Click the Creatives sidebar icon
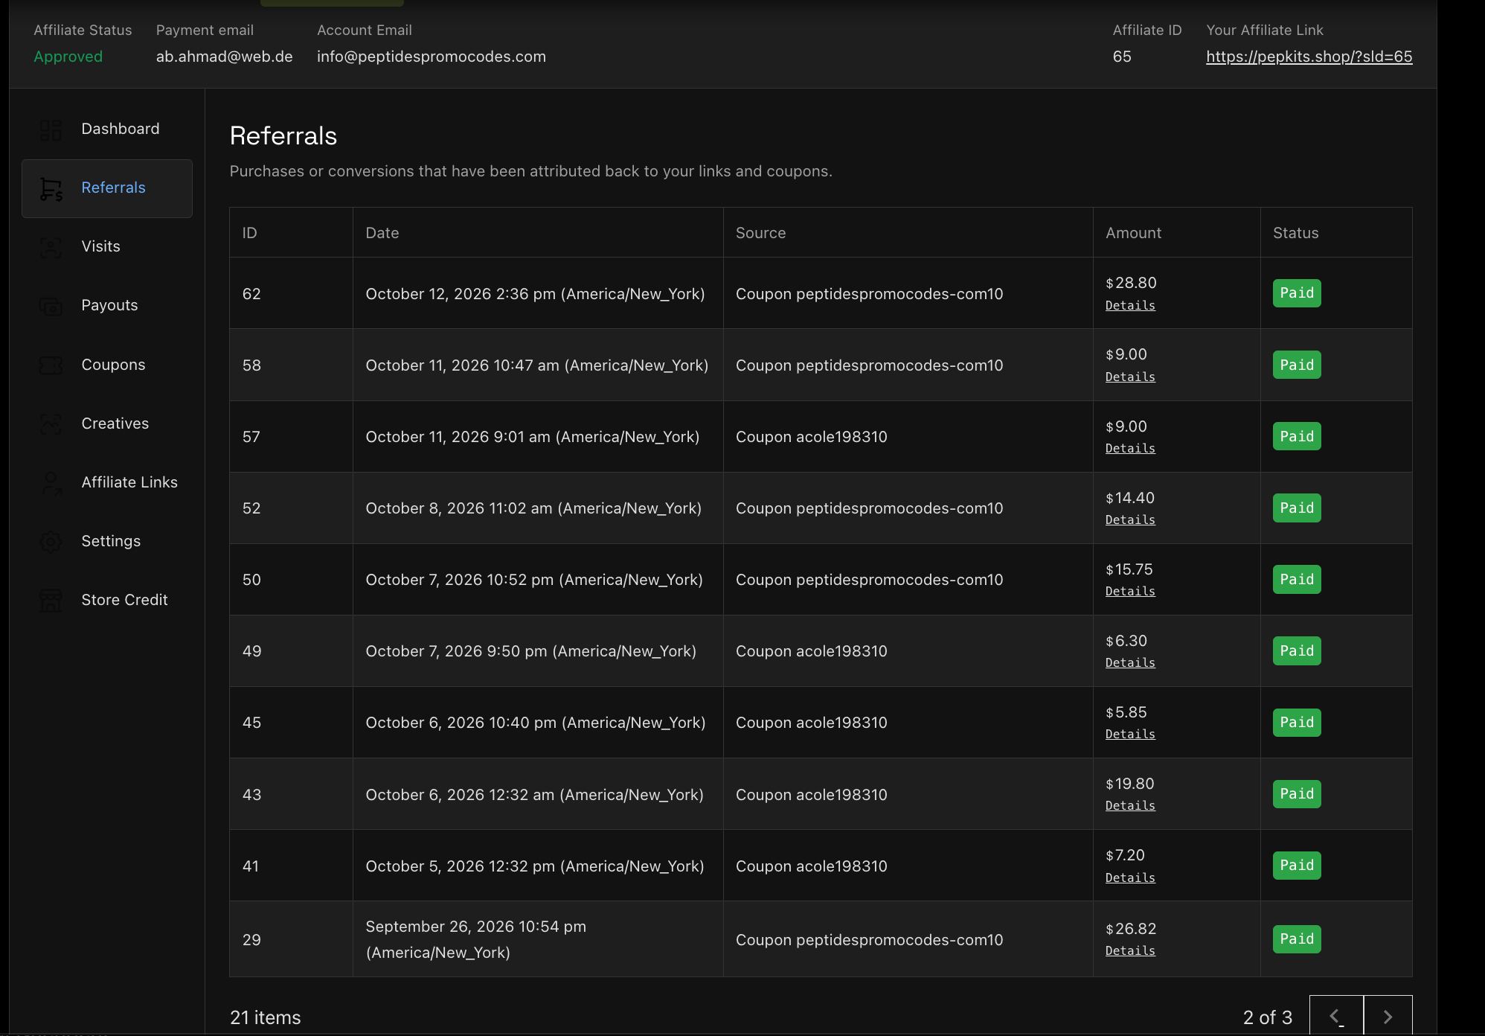Image resolution: width=1485 pixels, height=1036 pixels. 51,423
